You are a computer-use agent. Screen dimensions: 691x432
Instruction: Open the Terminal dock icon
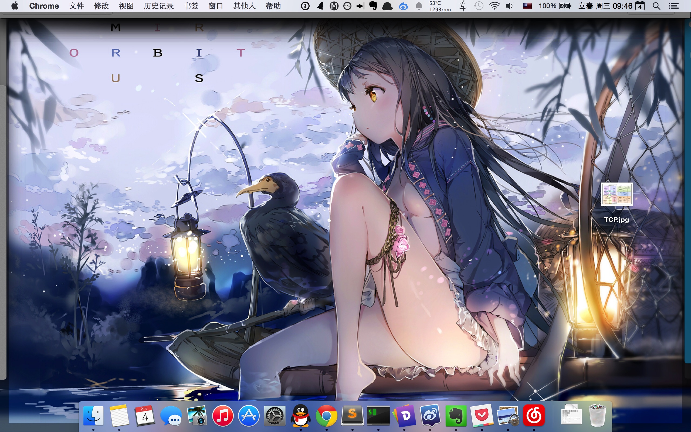(378, 415)
